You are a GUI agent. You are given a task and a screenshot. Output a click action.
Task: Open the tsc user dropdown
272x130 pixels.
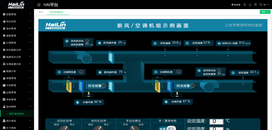266,5
